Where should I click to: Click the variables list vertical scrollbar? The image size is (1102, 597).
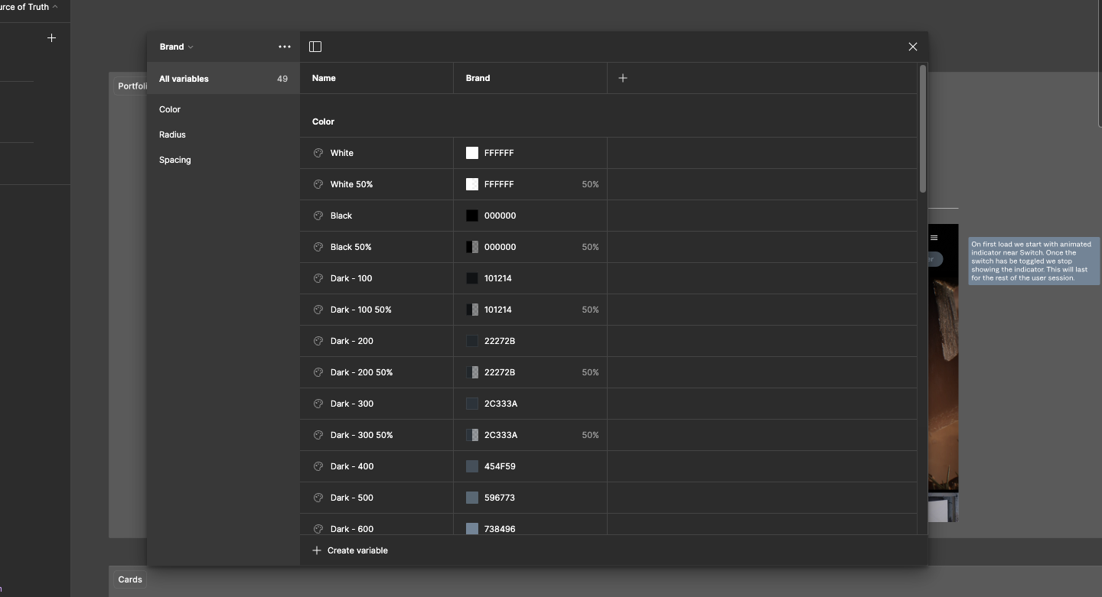(x=922, y=128)
